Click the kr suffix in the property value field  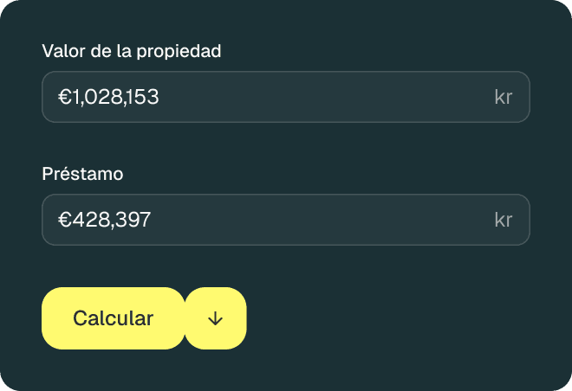503,97
